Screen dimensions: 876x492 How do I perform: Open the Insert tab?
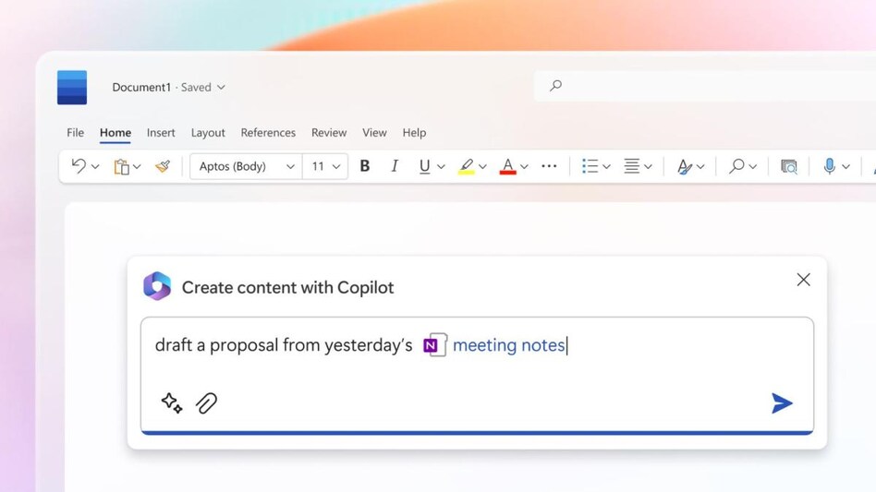[161, 133]
